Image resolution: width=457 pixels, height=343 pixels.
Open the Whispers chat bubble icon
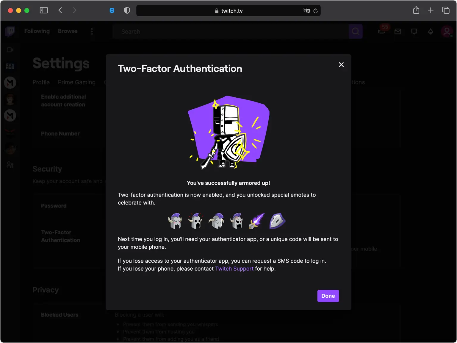[414, 32]
